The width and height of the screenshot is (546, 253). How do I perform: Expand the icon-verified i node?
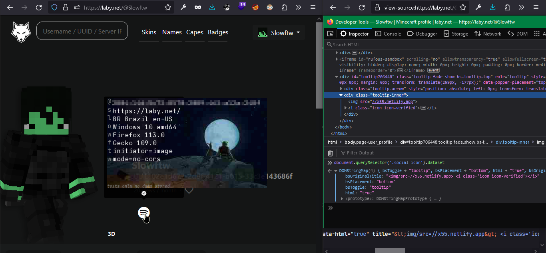[345, 108]
